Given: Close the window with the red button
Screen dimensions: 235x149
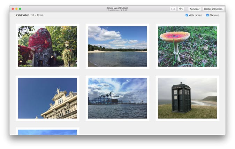Looking at the screenshot, I should point(13,9).
